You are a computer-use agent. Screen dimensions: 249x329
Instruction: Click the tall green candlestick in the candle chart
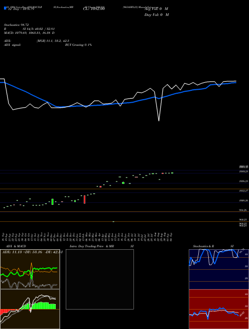52,202
